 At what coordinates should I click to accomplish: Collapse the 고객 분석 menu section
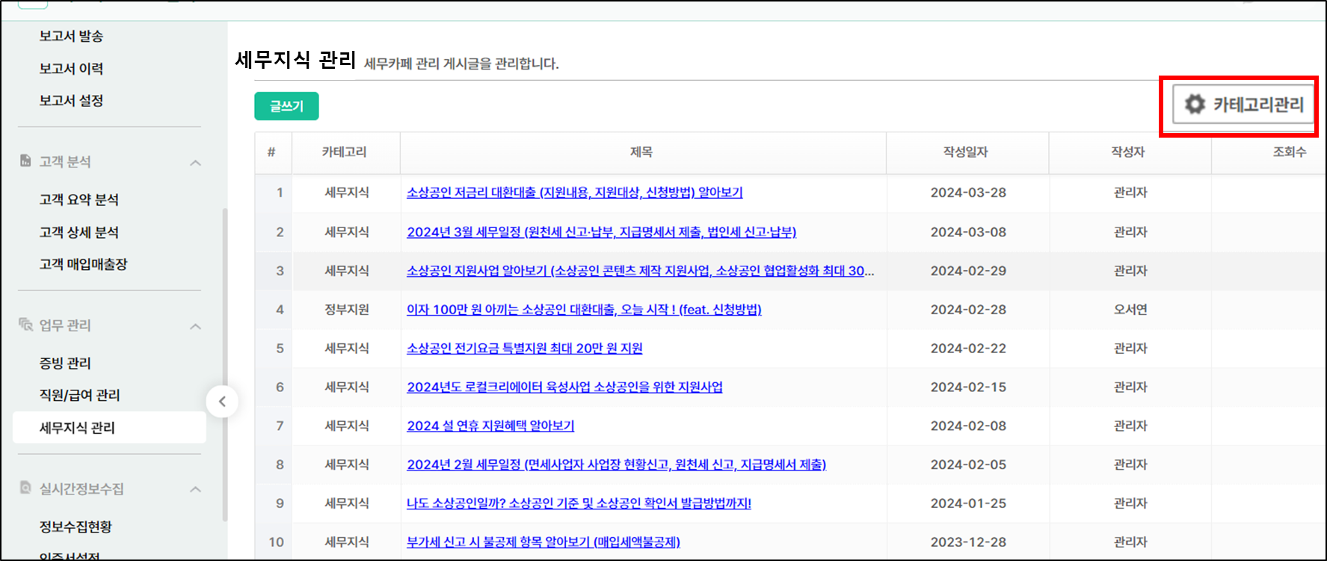click(x=196, y=162)
